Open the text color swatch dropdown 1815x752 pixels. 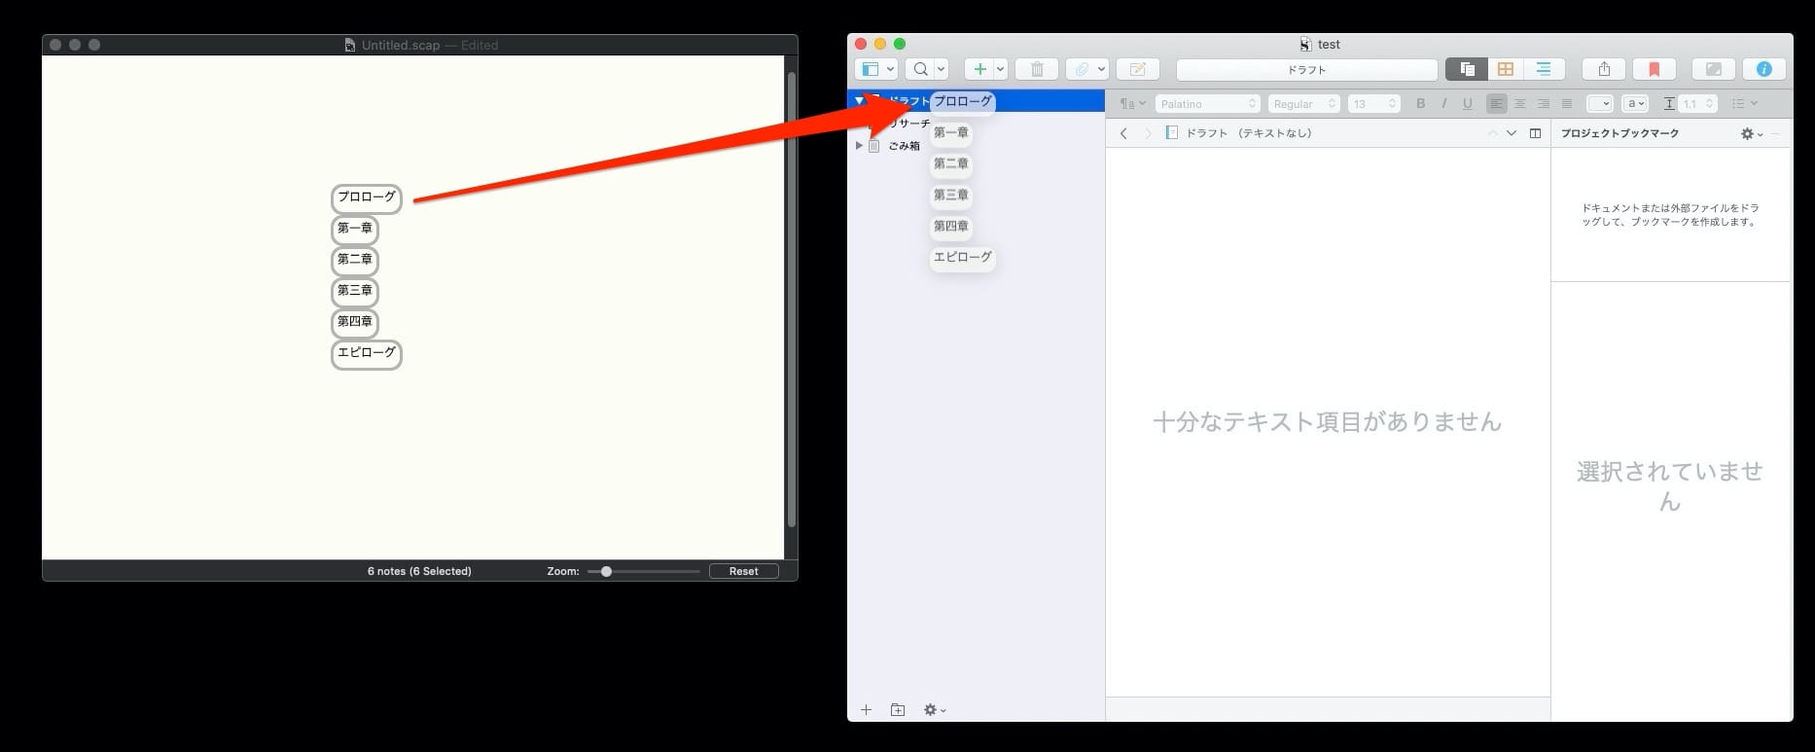click(1600, 103)
